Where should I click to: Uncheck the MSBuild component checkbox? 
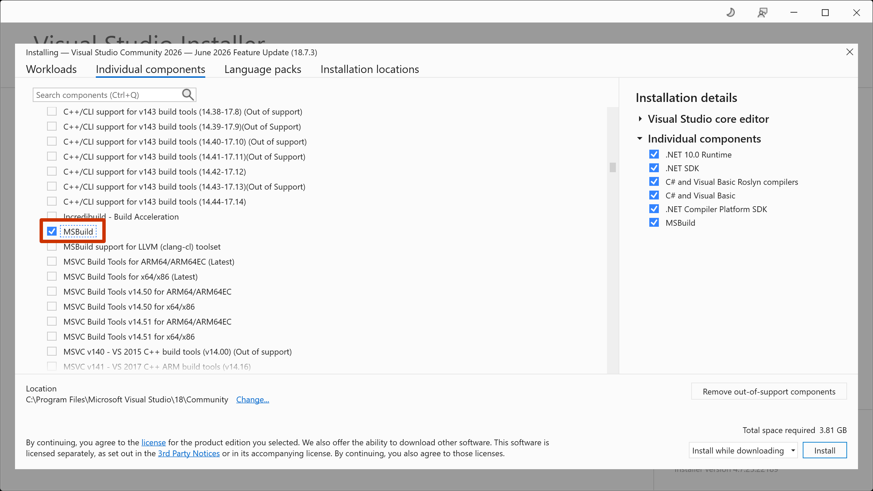(x=52, y=232)
